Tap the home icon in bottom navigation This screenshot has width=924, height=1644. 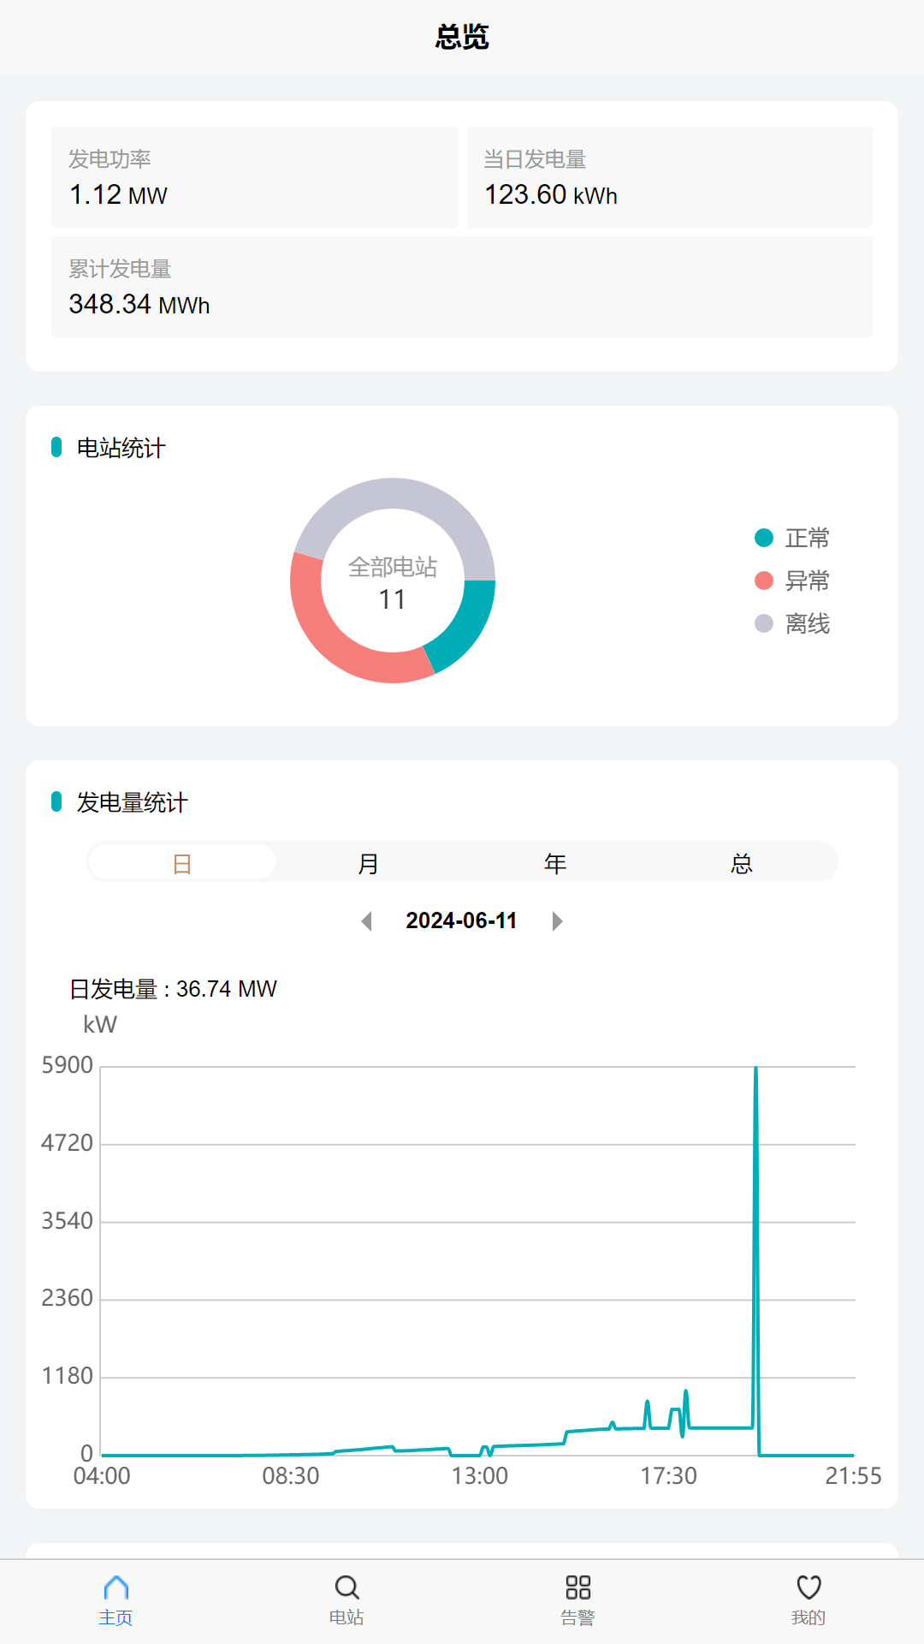(115, 1599)
